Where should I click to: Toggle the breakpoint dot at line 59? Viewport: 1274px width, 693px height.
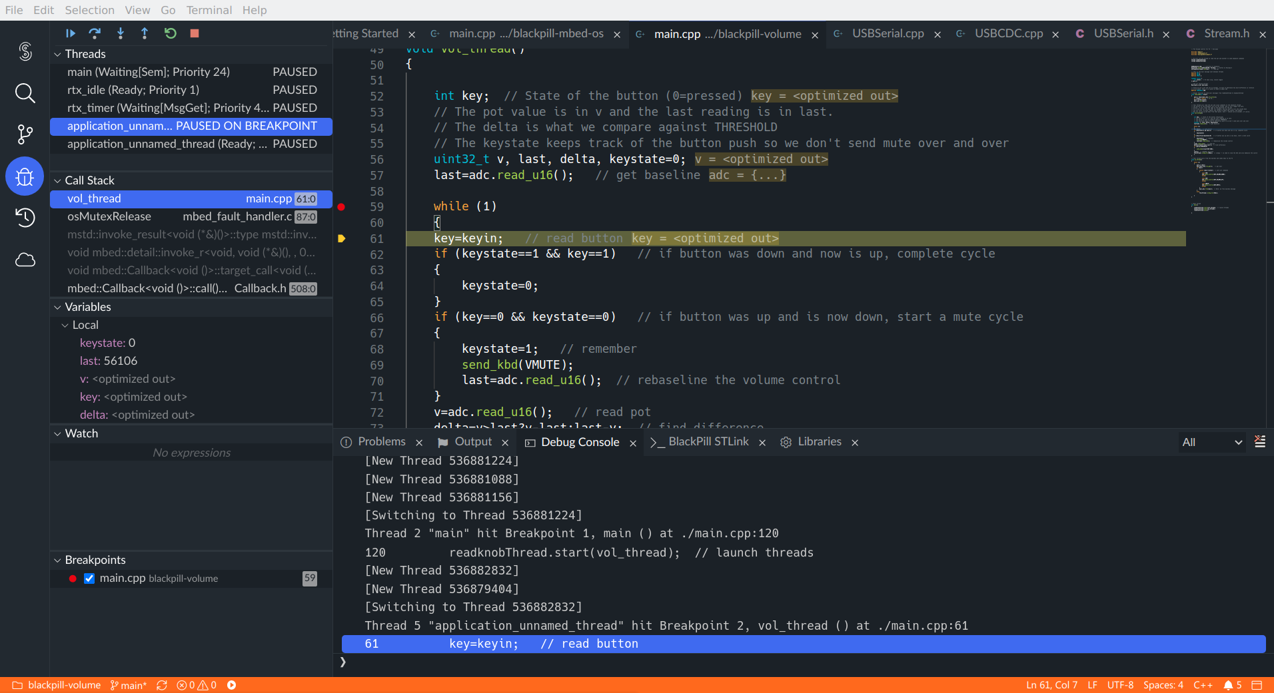341,207
